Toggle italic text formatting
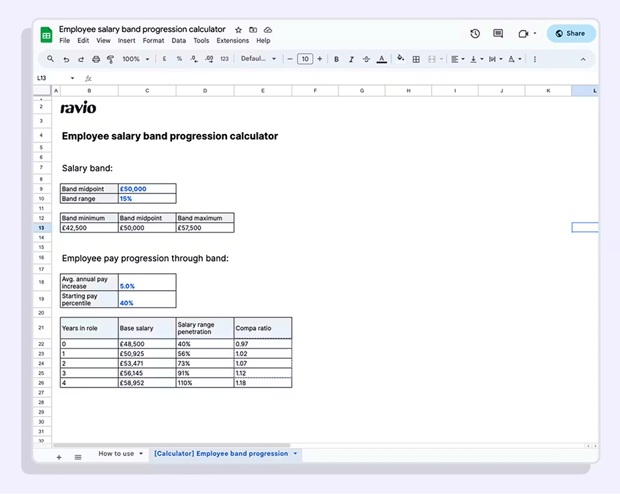The width and height of the screenshot is (620, 494). [x=351, y=59]
